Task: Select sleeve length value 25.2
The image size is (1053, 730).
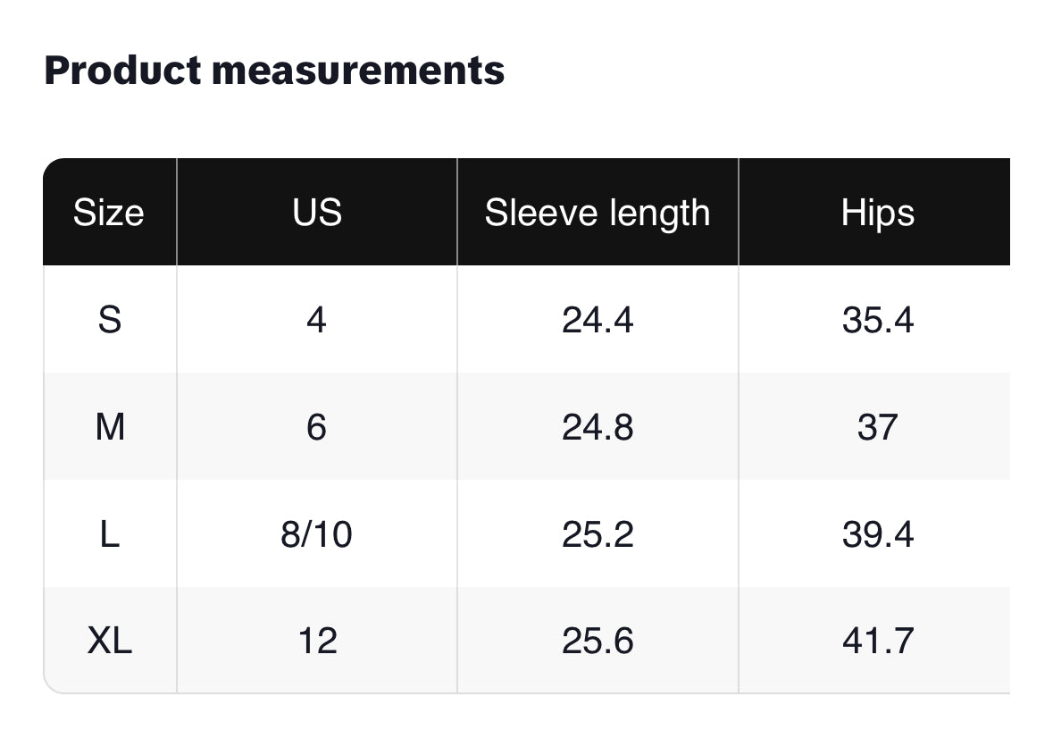Action: [598, 534]
